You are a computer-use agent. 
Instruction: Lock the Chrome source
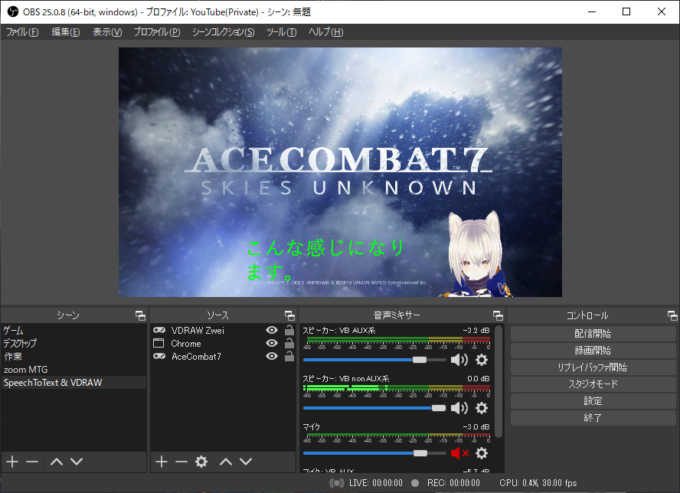[x=289, y=343]
